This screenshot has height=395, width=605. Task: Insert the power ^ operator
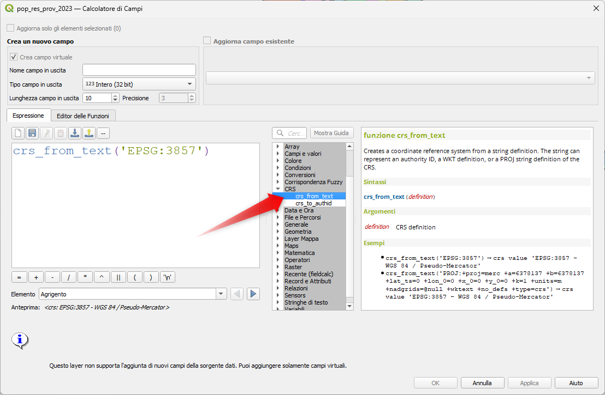tap(102, 277)
